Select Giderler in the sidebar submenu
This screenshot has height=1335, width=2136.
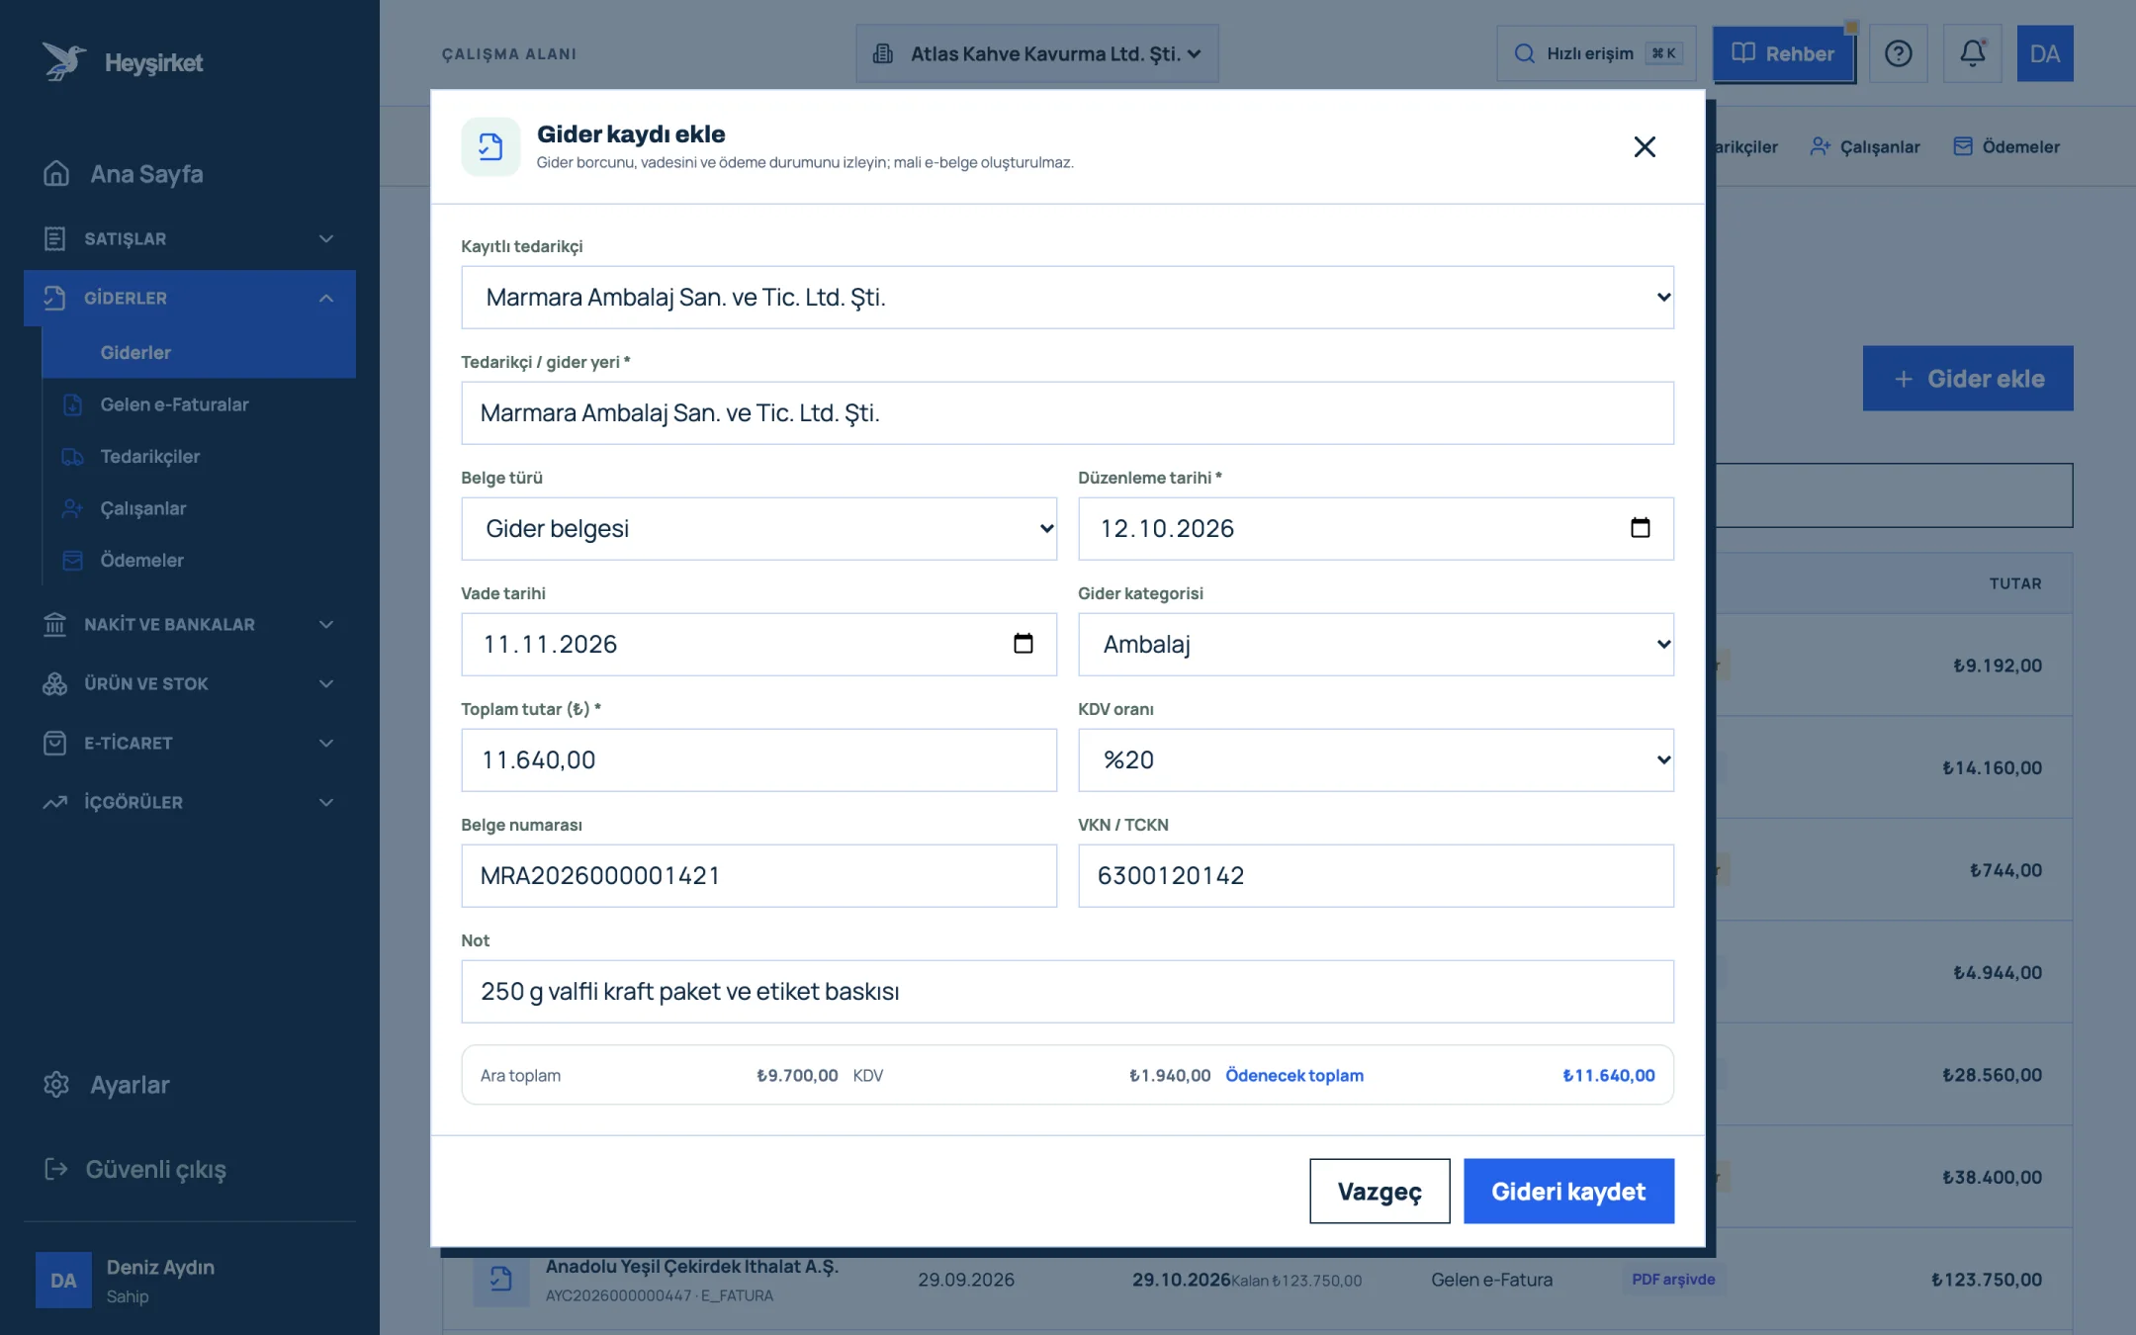coord(199,352)
